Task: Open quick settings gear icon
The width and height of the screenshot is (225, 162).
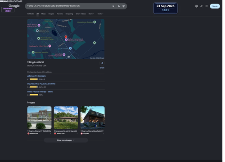Action: pyautogui.click(x=197, y=6)
